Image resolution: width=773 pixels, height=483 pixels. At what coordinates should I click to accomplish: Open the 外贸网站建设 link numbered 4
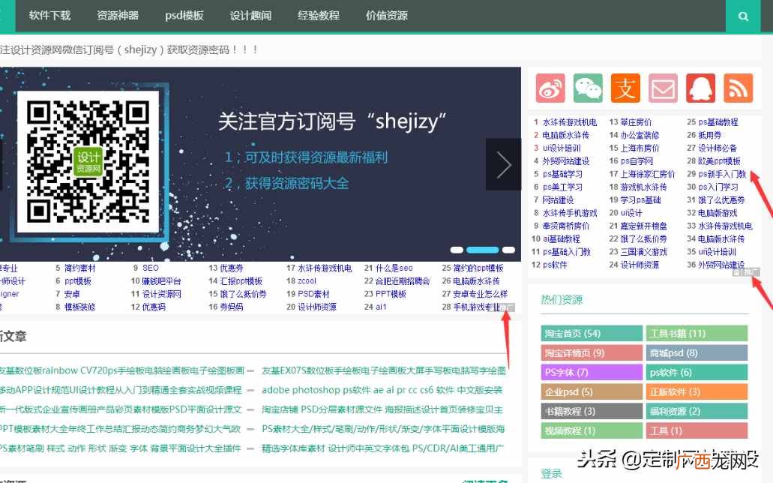point(565,160)
